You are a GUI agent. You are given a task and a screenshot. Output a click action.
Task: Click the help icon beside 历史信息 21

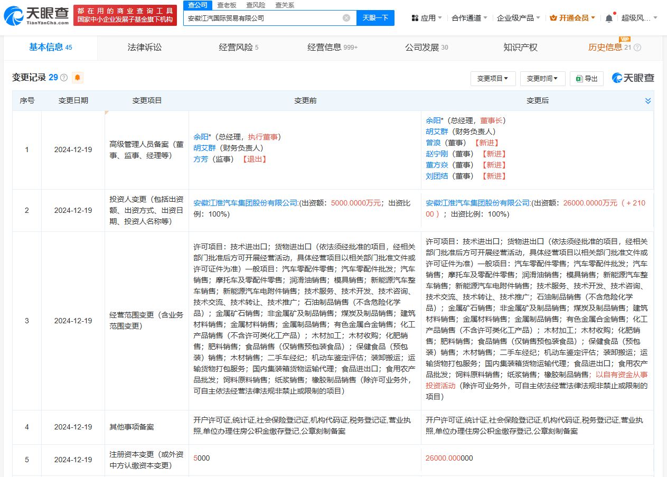click(637, 48)
